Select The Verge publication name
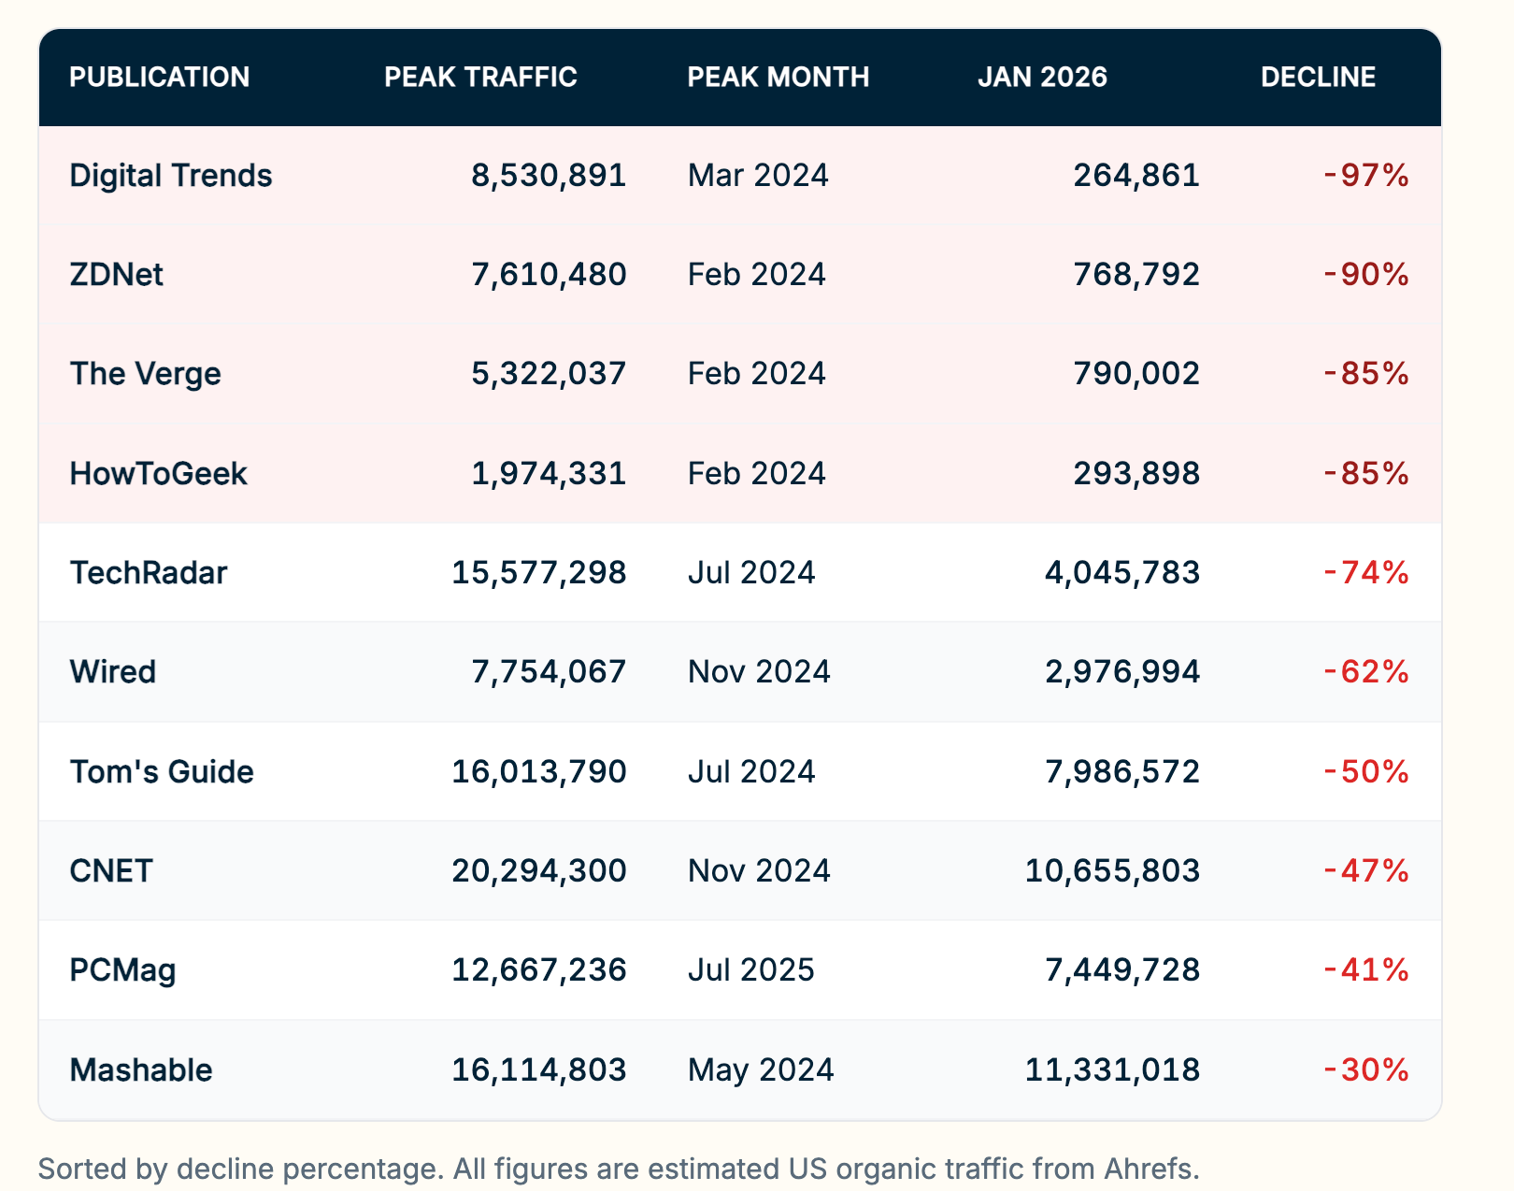Viewport: 1514px width, 1191px height. tap(146, 374)
